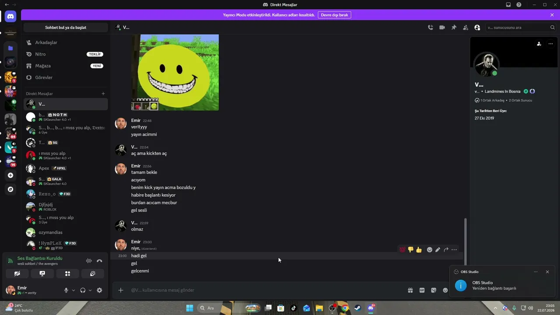Open the Djfjsdj direct message
Viewport: 560px width, 315px height.
click(x=66, y=206)
